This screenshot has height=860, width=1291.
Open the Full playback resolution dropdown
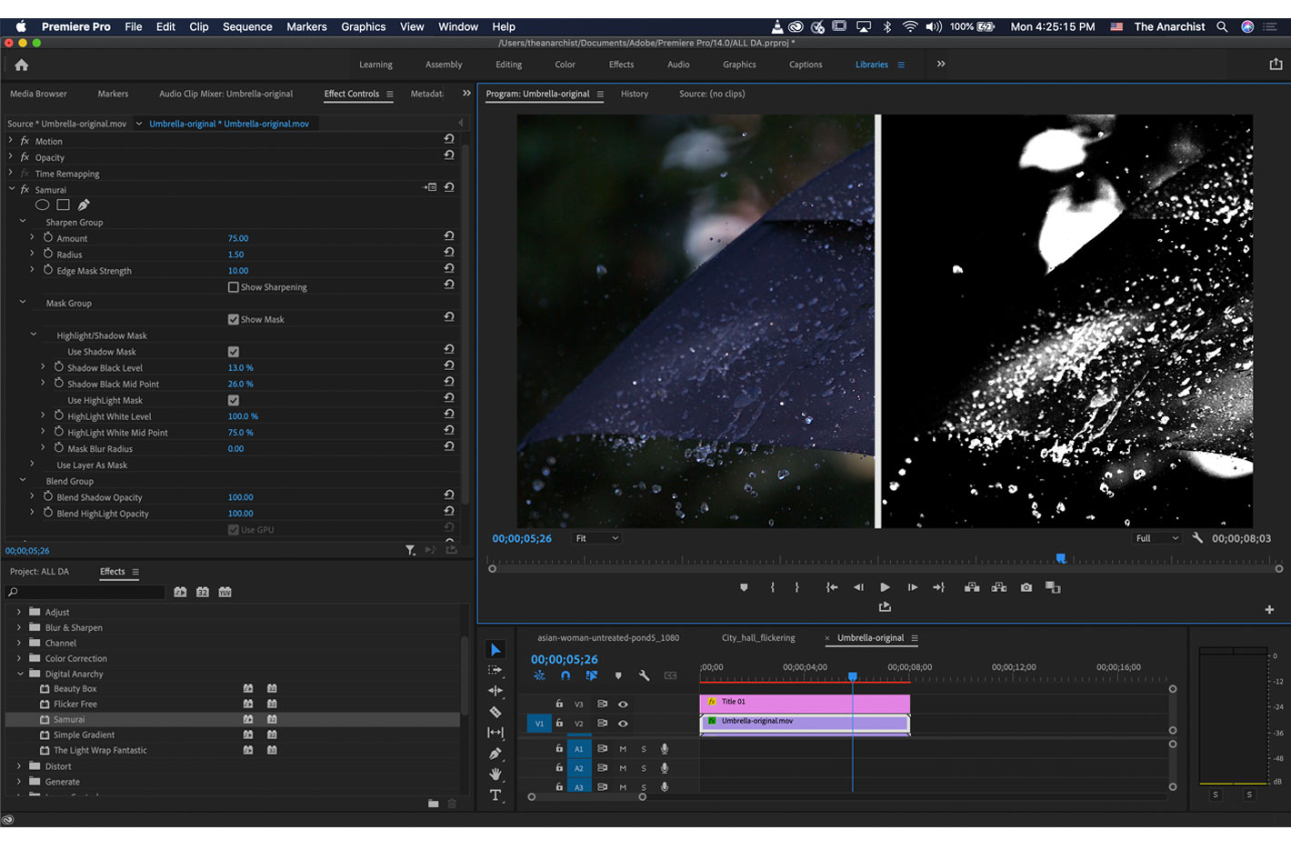pyautogui.click(x=1156, y=538)
